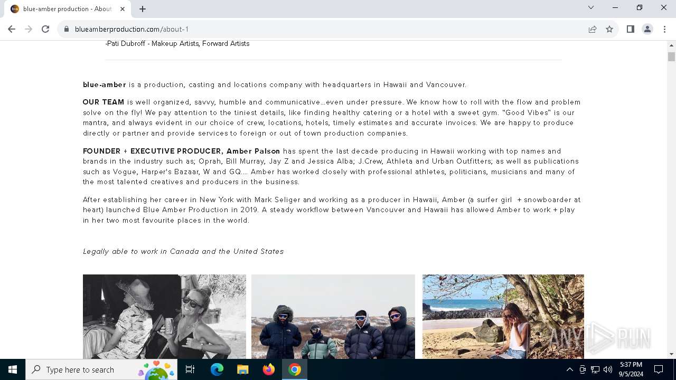Open Task View
The image size is (676, 380).
point(190,369)
